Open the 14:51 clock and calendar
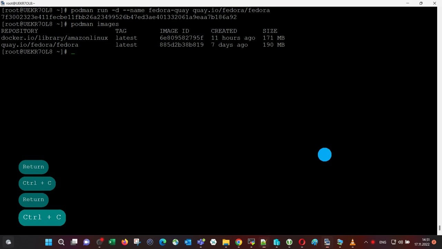The height and width of the screenshot is (249, 442). [x=422, y=242]
